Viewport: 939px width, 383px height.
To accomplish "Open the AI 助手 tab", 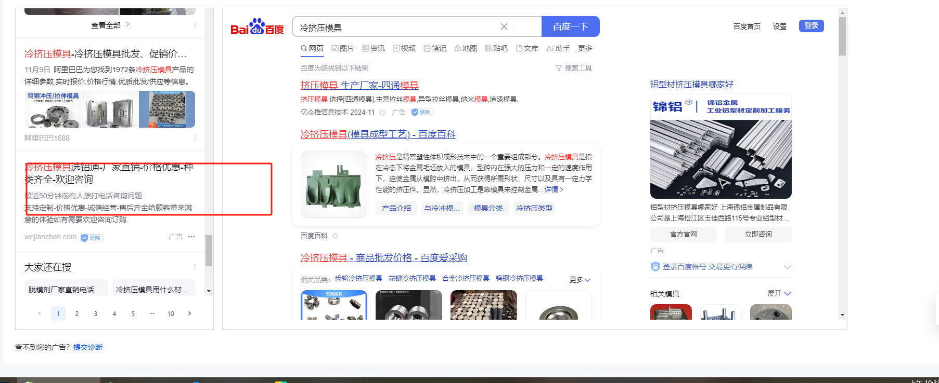I will [x=558, y=48].
